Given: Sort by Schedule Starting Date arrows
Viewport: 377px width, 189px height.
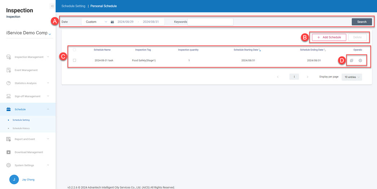Looking at the screenshot, I should tap(260, 50).
